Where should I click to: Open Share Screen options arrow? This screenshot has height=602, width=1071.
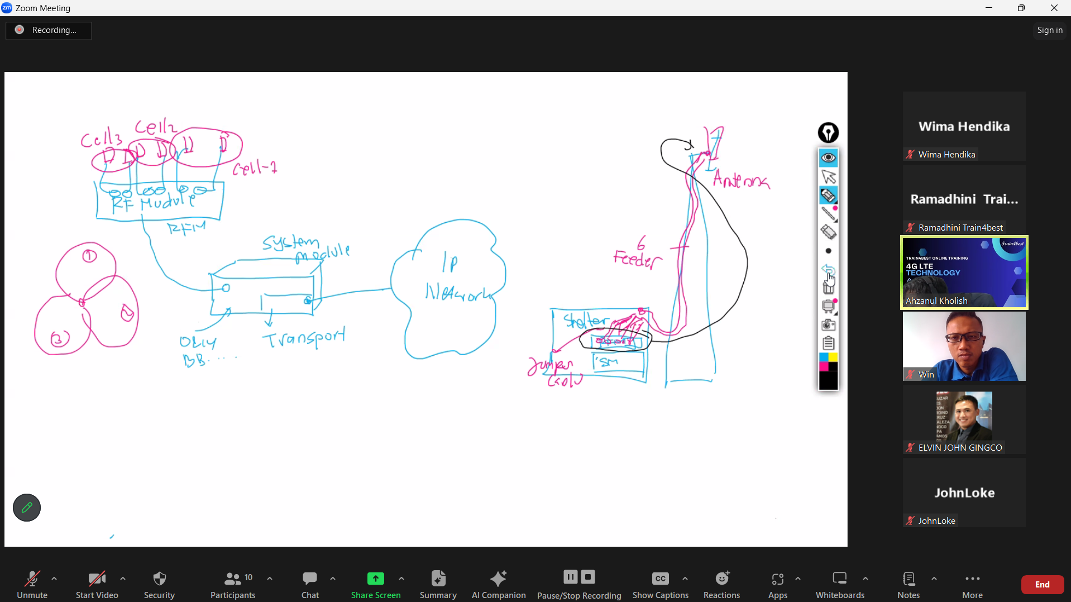coord(402,579)
